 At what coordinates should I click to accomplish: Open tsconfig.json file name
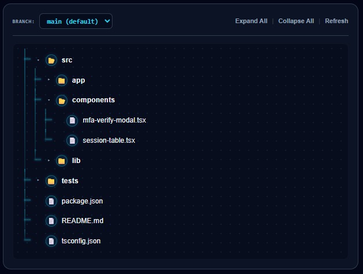click(x=81, y=241)
